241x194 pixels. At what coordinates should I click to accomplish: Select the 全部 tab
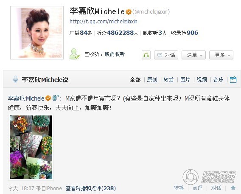click(135, 80)
